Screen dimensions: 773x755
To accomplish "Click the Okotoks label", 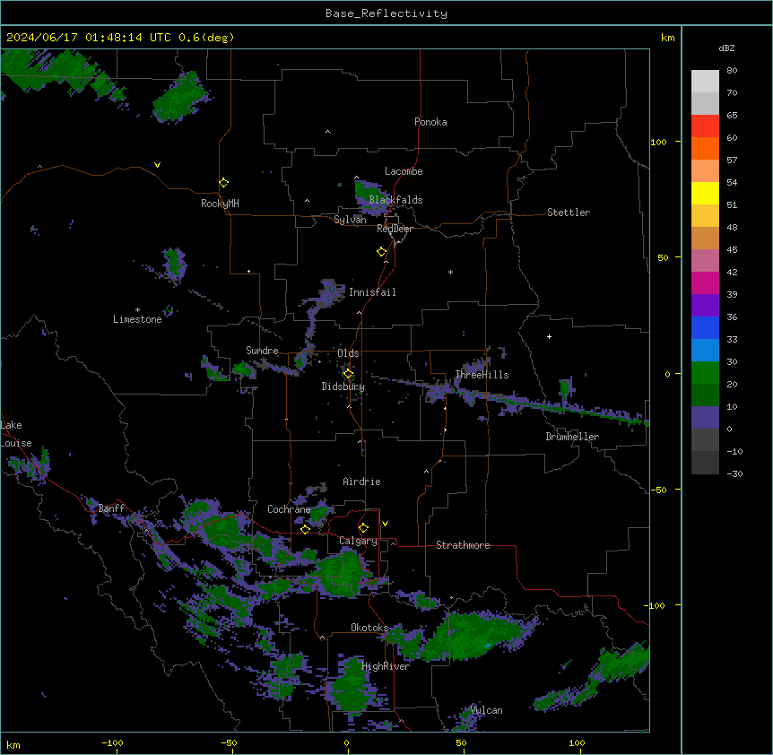I will (369, 628).
